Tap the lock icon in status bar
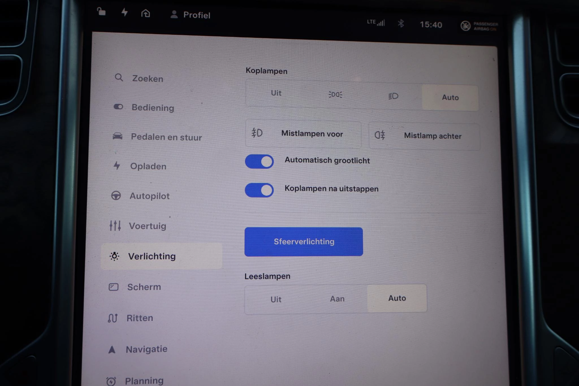579x386 pixels. click(101, 12)
